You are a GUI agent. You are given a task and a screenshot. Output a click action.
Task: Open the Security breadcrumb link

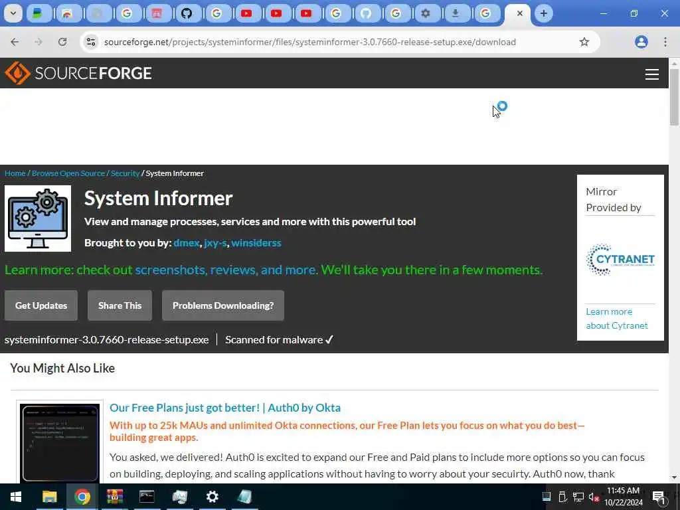125,173
